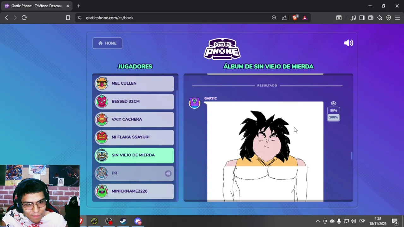404x227 pixels.
Task: Click the garticphone.com/es/book address field
Action: point(110,18)
